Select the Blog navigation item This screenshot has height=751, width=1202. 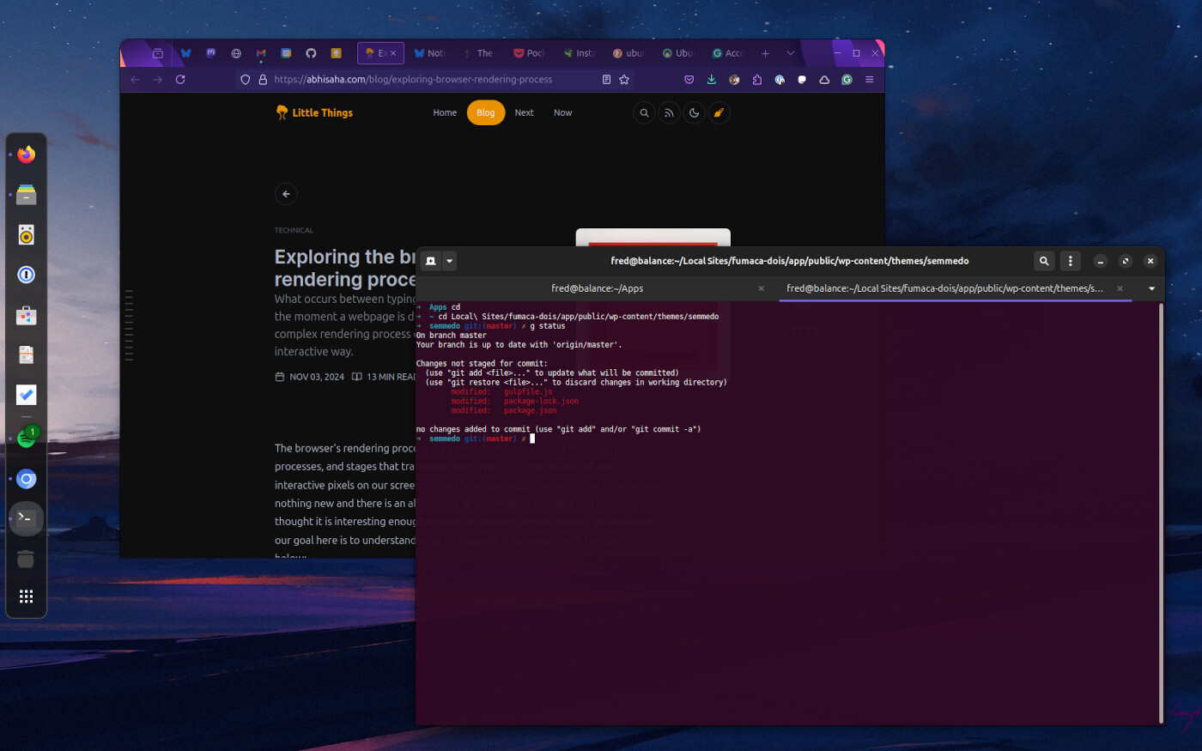pyautogui.click(x=485, y=112)
